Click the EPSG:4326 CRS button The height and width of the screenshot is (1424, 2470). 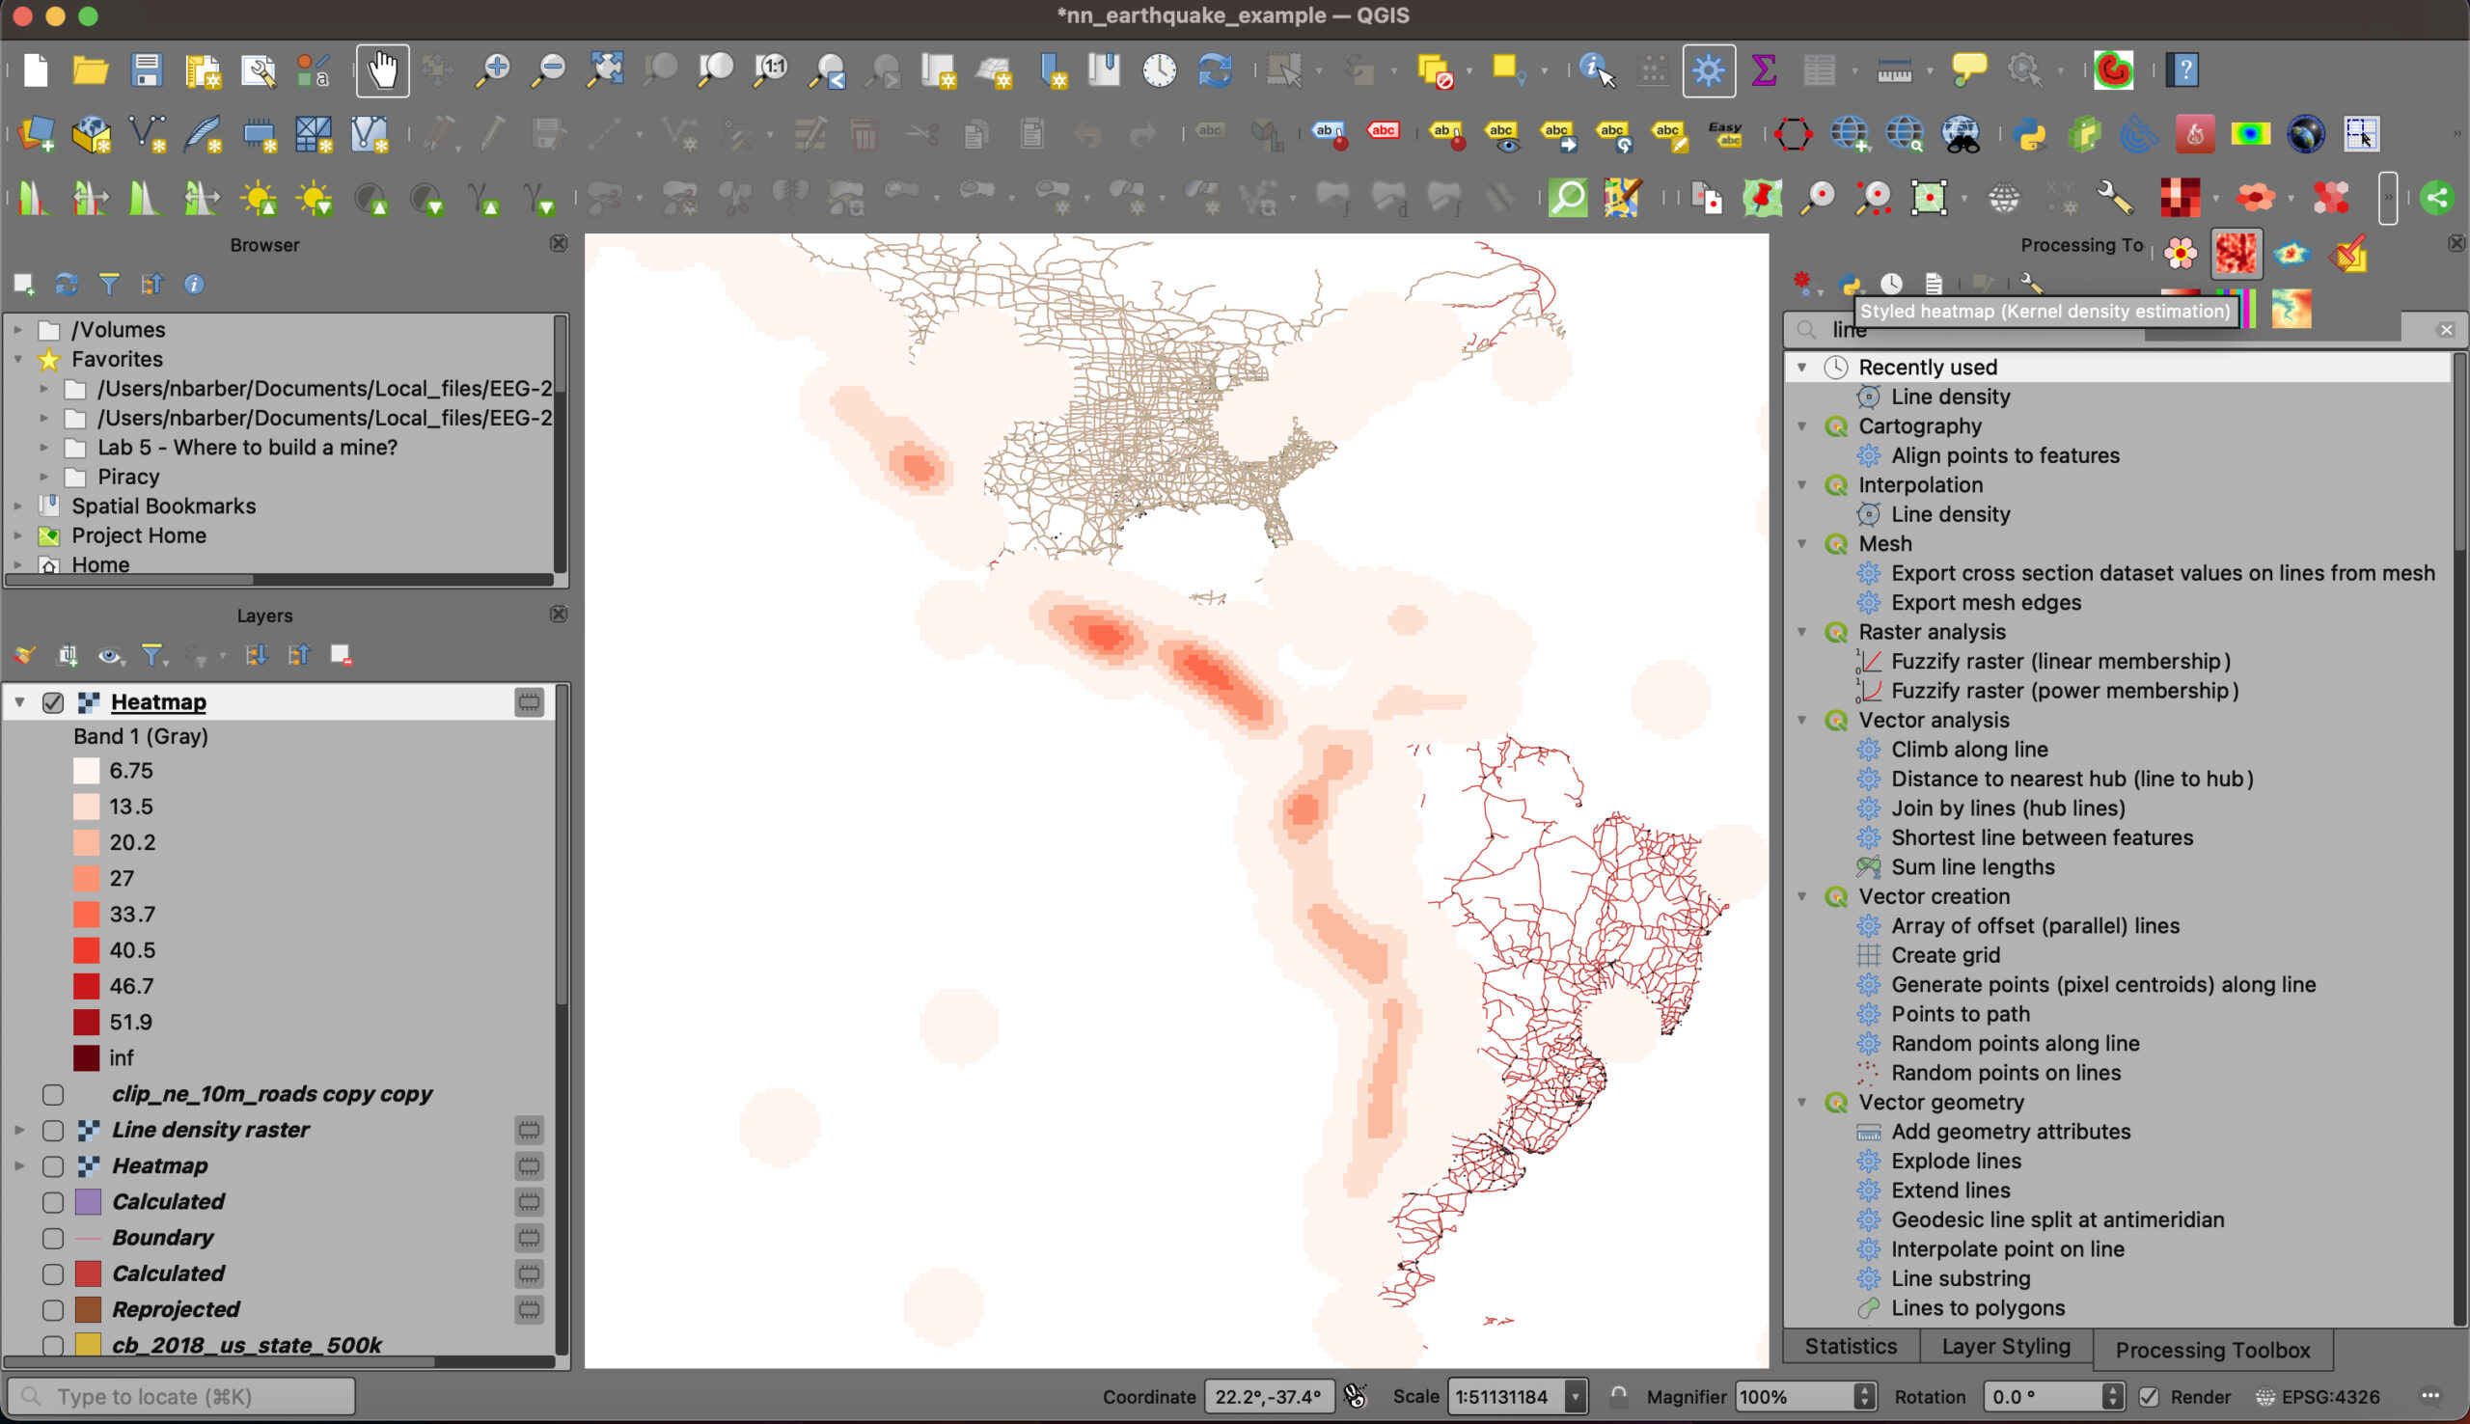[x=2318, y=1397]
